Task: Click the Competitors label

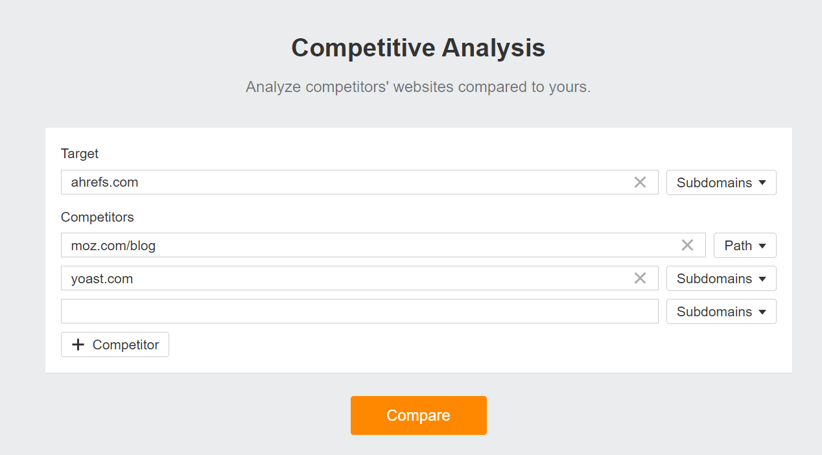Action: pyautogui.click(x=97, y=217)
